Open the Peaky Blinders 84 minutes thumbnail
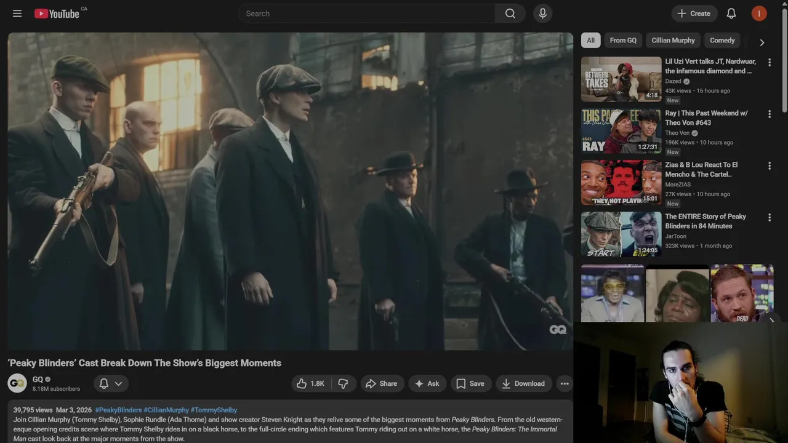Screen dimensions: 788x443 pyautogui.click(x=621, y=234)
